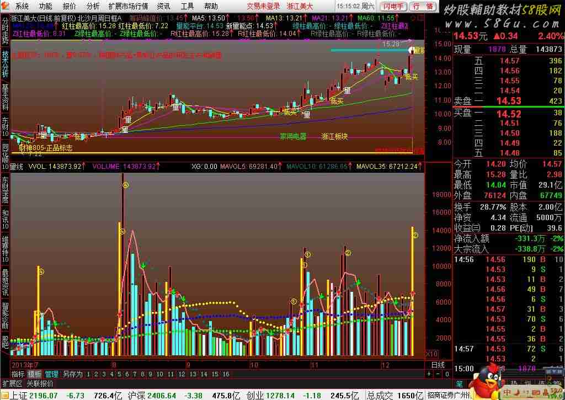
Task: Open the 维赛特10 side tab
Action: (5, 249)
